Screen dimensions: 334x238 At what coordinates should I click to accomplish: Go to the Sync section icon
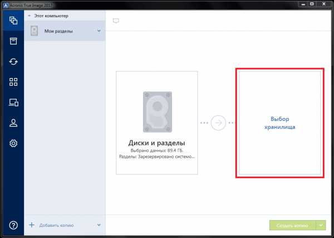tap(12, 62)
